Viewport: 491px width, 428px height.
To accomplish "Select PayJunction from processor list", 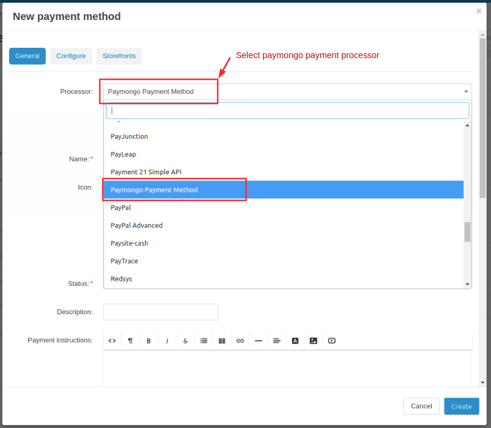I will coord(284,136).
